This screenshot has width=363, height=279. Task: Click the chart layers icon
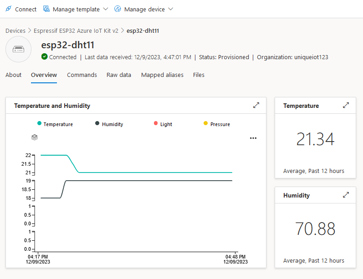[35, 137]
